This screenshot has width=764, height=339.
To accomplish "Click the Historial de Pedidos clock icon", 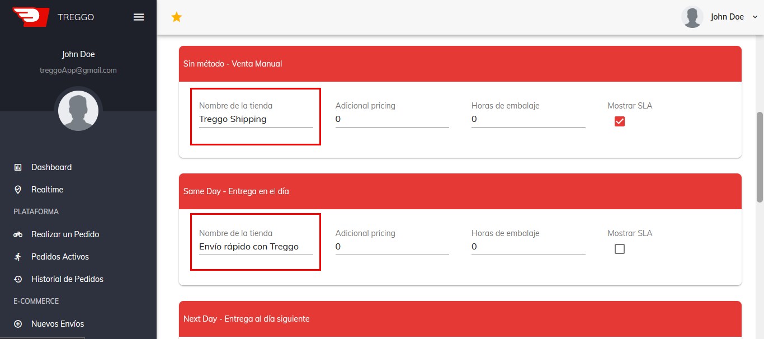I will 18,279.
